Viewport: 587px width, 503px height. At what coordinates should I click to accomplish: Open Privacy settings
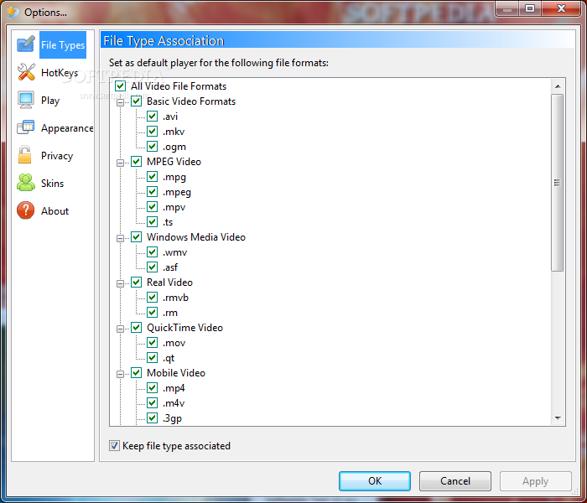point(57,156)
